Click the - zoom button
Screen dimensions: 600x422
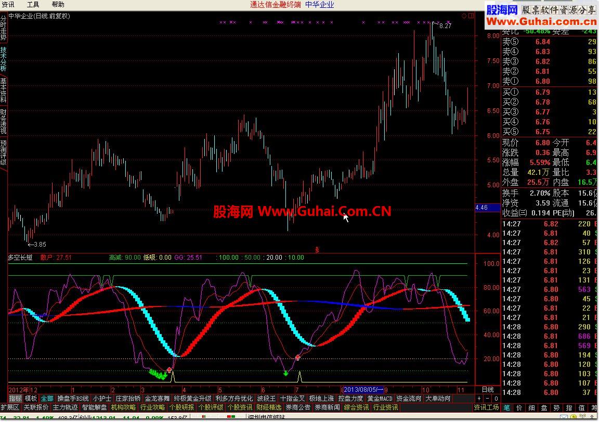pyautogui.click(x=487, y=399)
